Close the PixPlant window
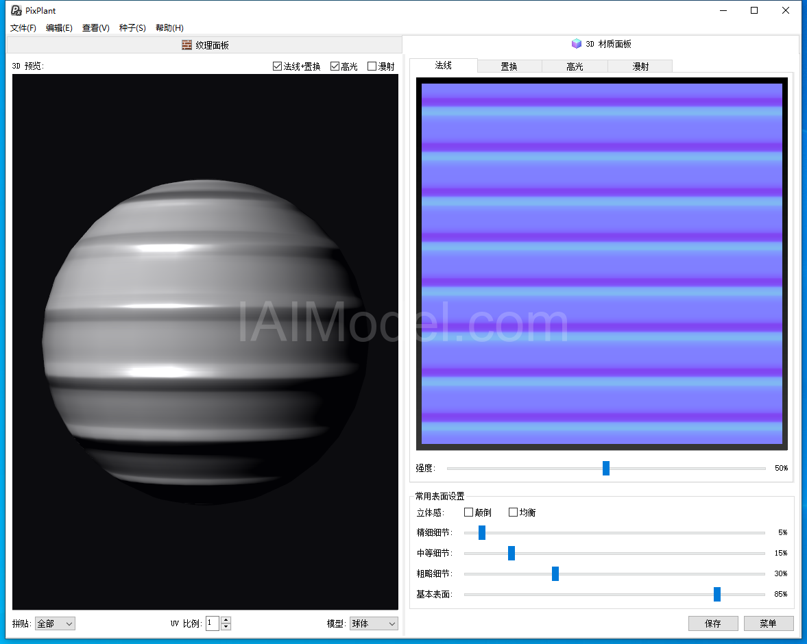 coord(785,10)
